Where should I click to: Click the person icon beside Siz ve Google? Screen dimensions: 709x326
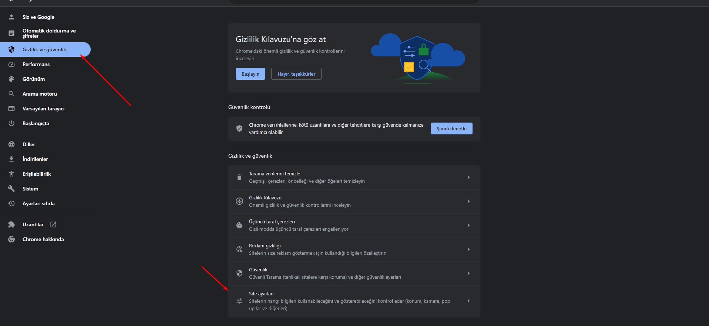pyautogui.click(x=11, y=17)
